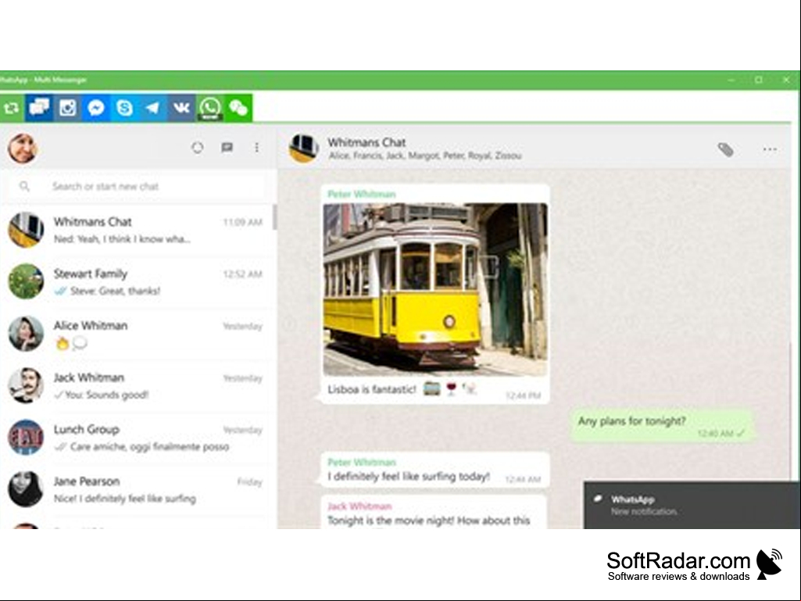Select the WhatsApp messenger icon
Screen dimensions: 801x601
pyautogui.click(x=210, y=108)
